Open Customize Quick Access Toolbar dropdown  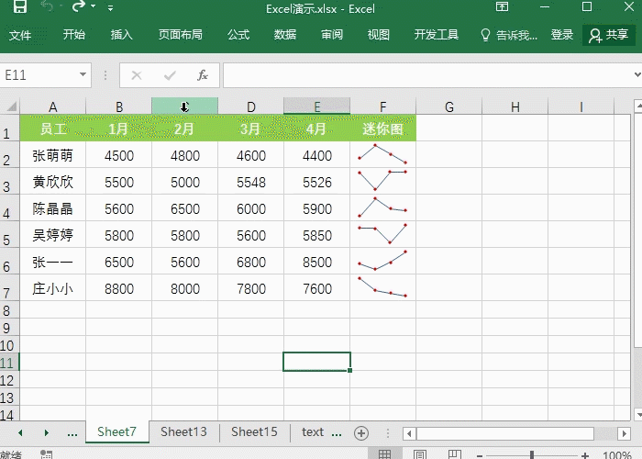click(x=111, y=7)
